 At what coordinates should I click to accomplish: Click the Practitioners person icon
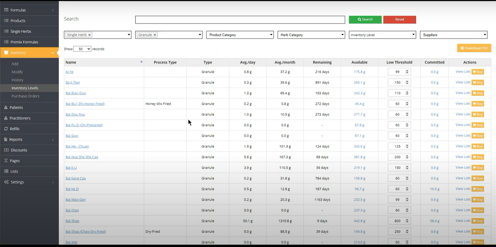[x=6, y=118]
